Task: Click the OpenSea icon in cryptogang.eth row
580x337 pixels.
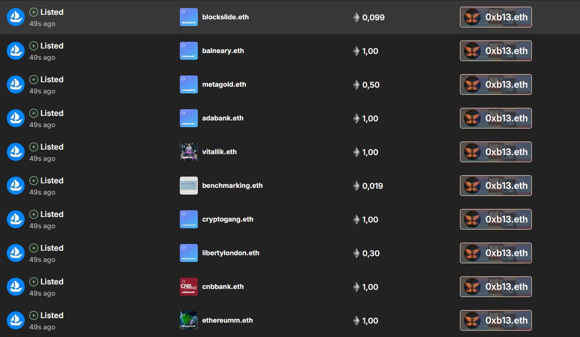Action: coord(15,219)
